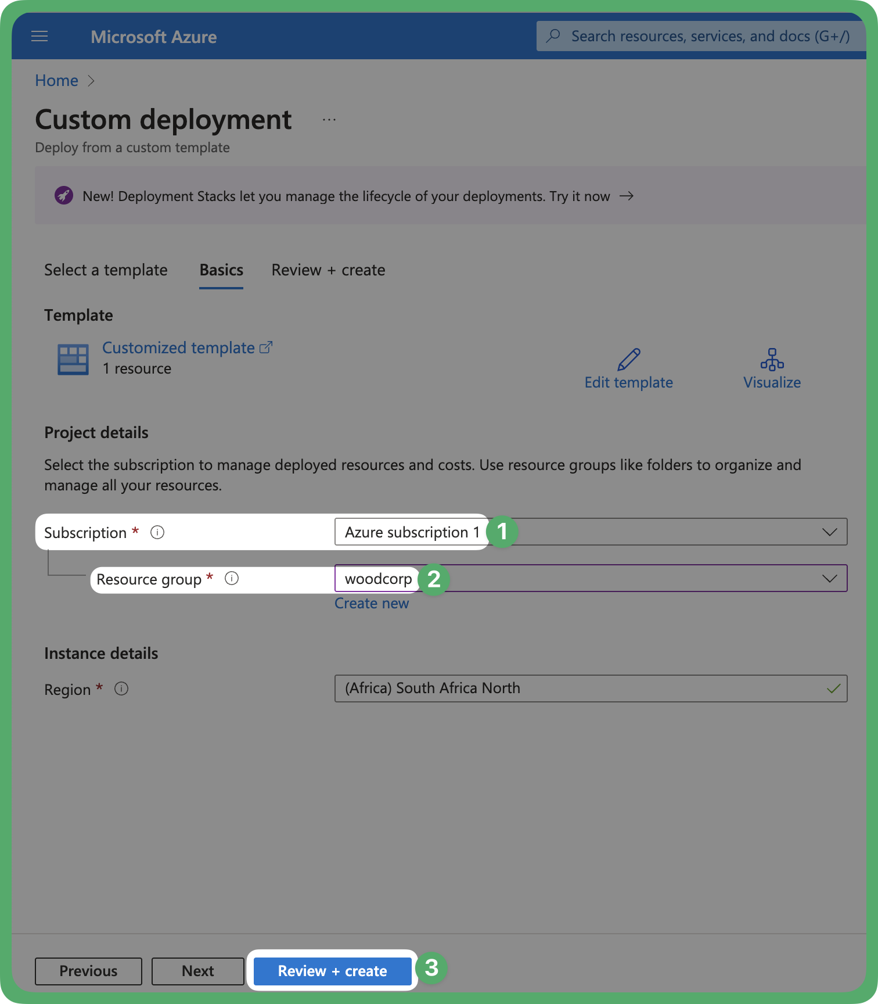
Task: Open the Customized template link
Action: click(178, 347)
